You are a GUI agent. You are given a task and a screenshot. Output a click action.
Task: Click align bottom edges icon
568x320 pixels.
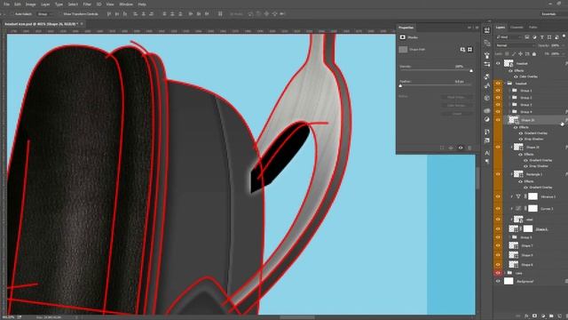(x=125, y=14)
